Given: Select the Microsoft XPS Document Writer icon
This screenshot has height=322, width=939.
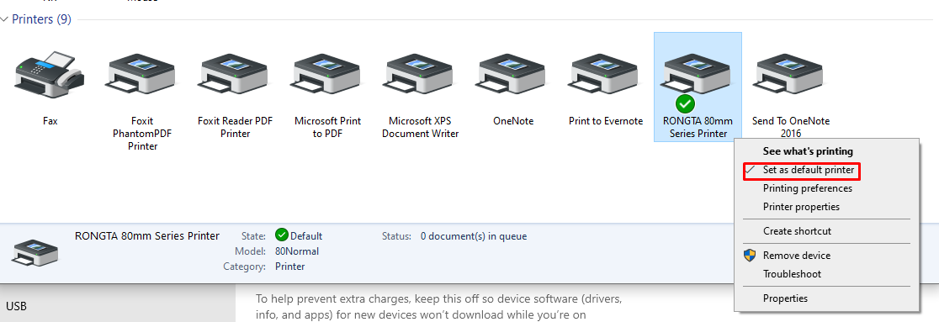Looking at the screenshot, I should coord(420,75).
